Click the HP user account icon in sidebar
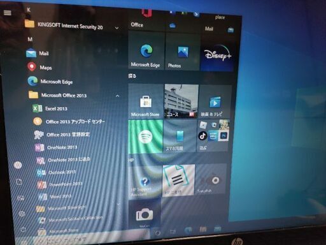Image resolution: width=326 pixels, height=245 pixels. pyautogui.click(x=18, y=165)
